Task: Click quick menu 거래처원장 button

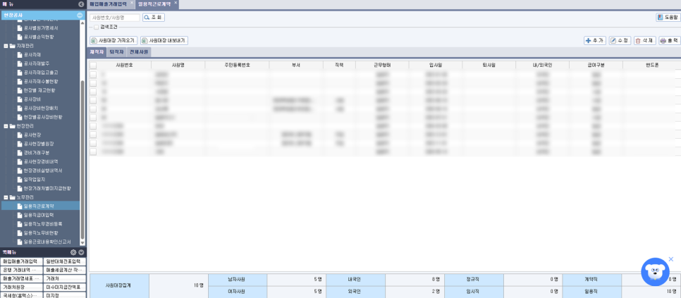Action: point(22,287)
